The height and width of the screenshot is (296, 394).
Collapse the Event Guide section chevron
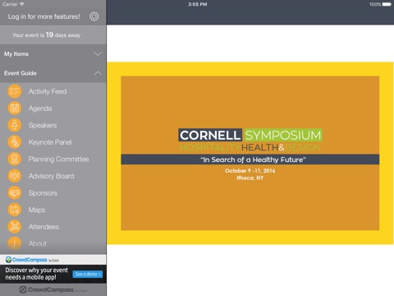[x=98, y=73]
